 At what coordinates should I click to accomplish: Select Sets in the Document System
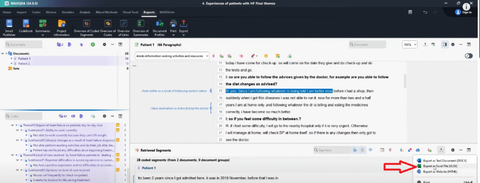16,69
